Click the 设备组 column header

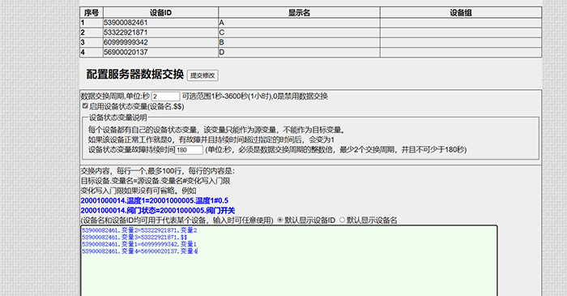pos(461,13)
